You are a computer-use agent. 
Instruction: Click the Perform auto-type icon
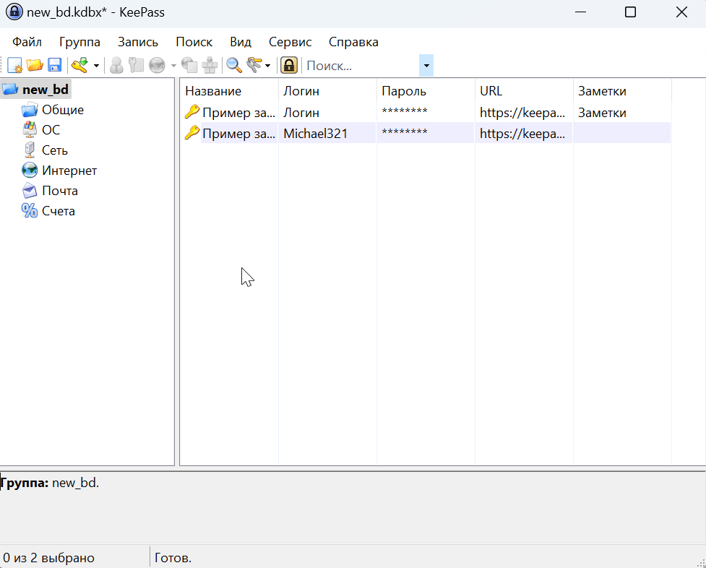click(x=210, y=65)
